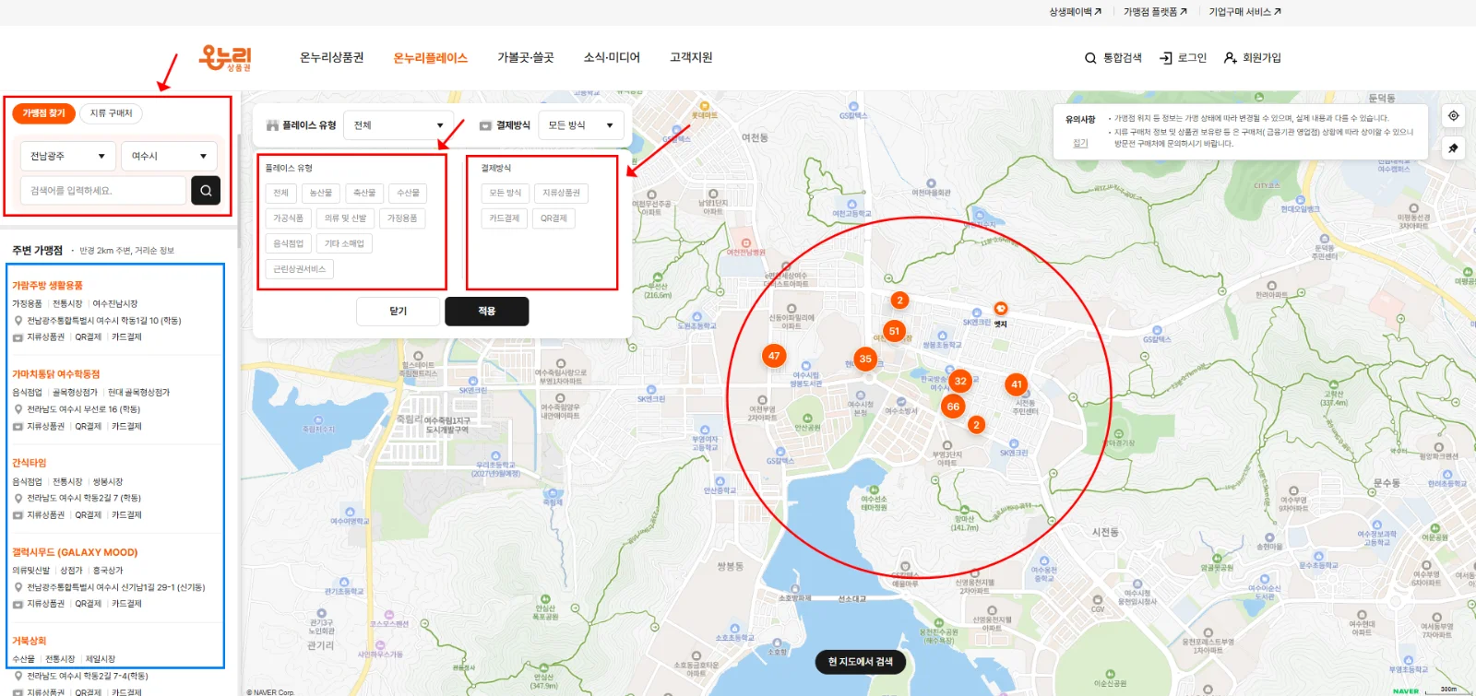This screenshot has width=1476, height=696.
Task: Open 통합검색 integrated search
Action: tap(1113, 58)
